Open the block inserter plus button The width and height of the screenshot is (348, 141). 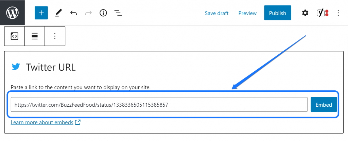(x=41, y=13)
